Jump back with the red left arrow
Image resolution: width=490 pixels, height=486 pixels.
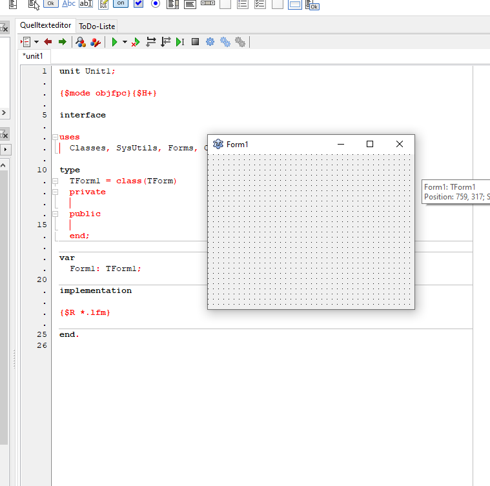pyautogui.click(x=48, y=42)
